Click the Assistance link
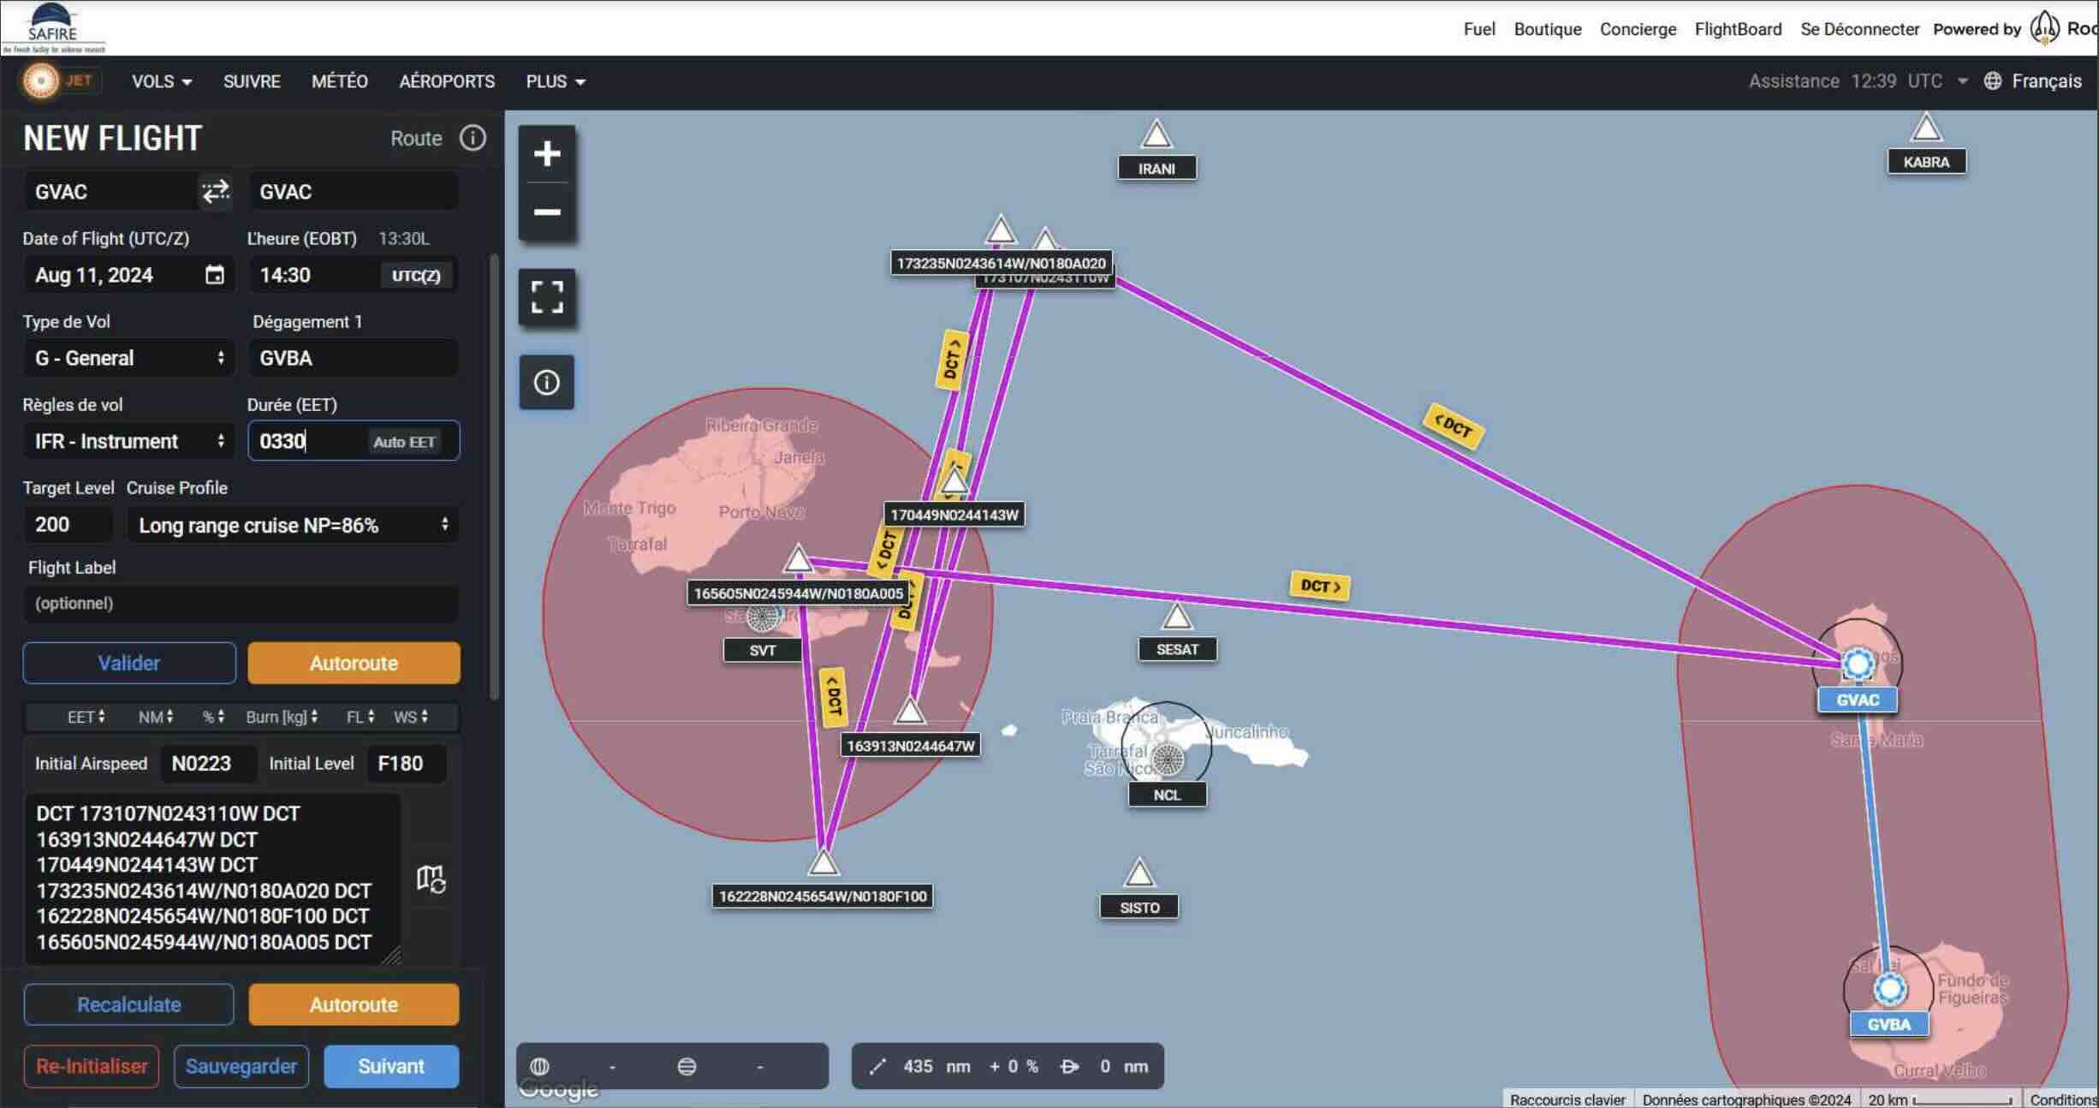This screenshot has height=1108, width=2099. (x=1793, y=80)
